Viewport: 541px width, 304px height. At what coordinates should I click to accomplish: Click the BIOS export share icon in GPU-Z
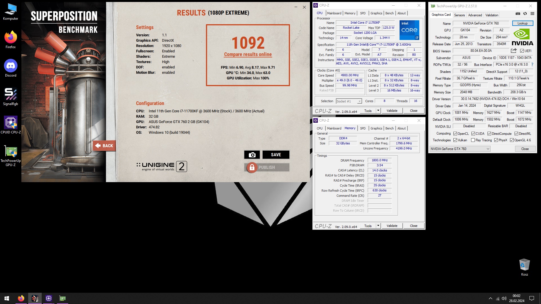pos(514,51)
